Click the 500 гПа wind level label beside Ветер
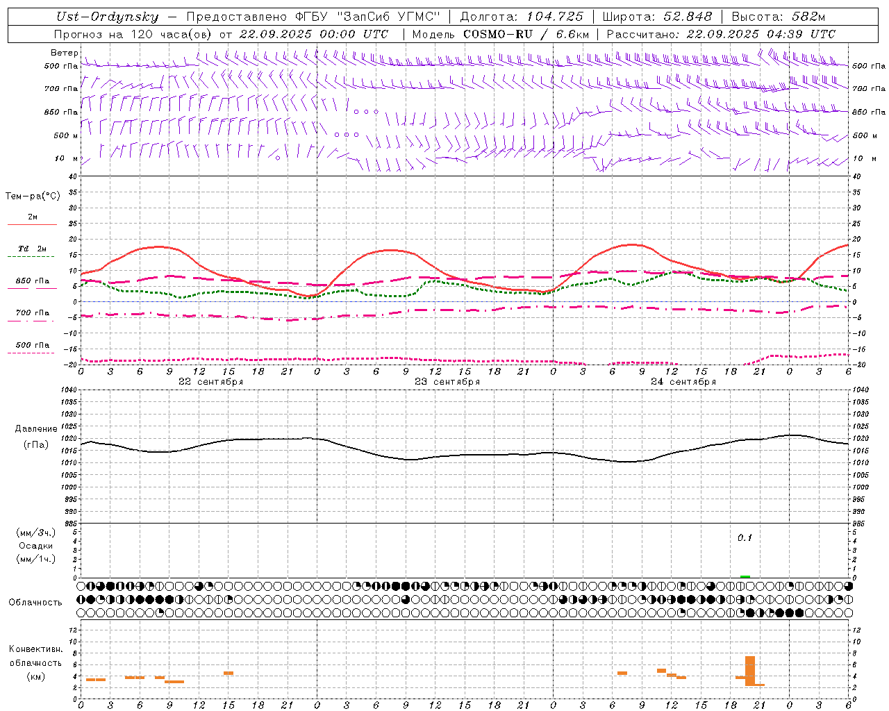This screenshot has width=889, height=711. 61,67
